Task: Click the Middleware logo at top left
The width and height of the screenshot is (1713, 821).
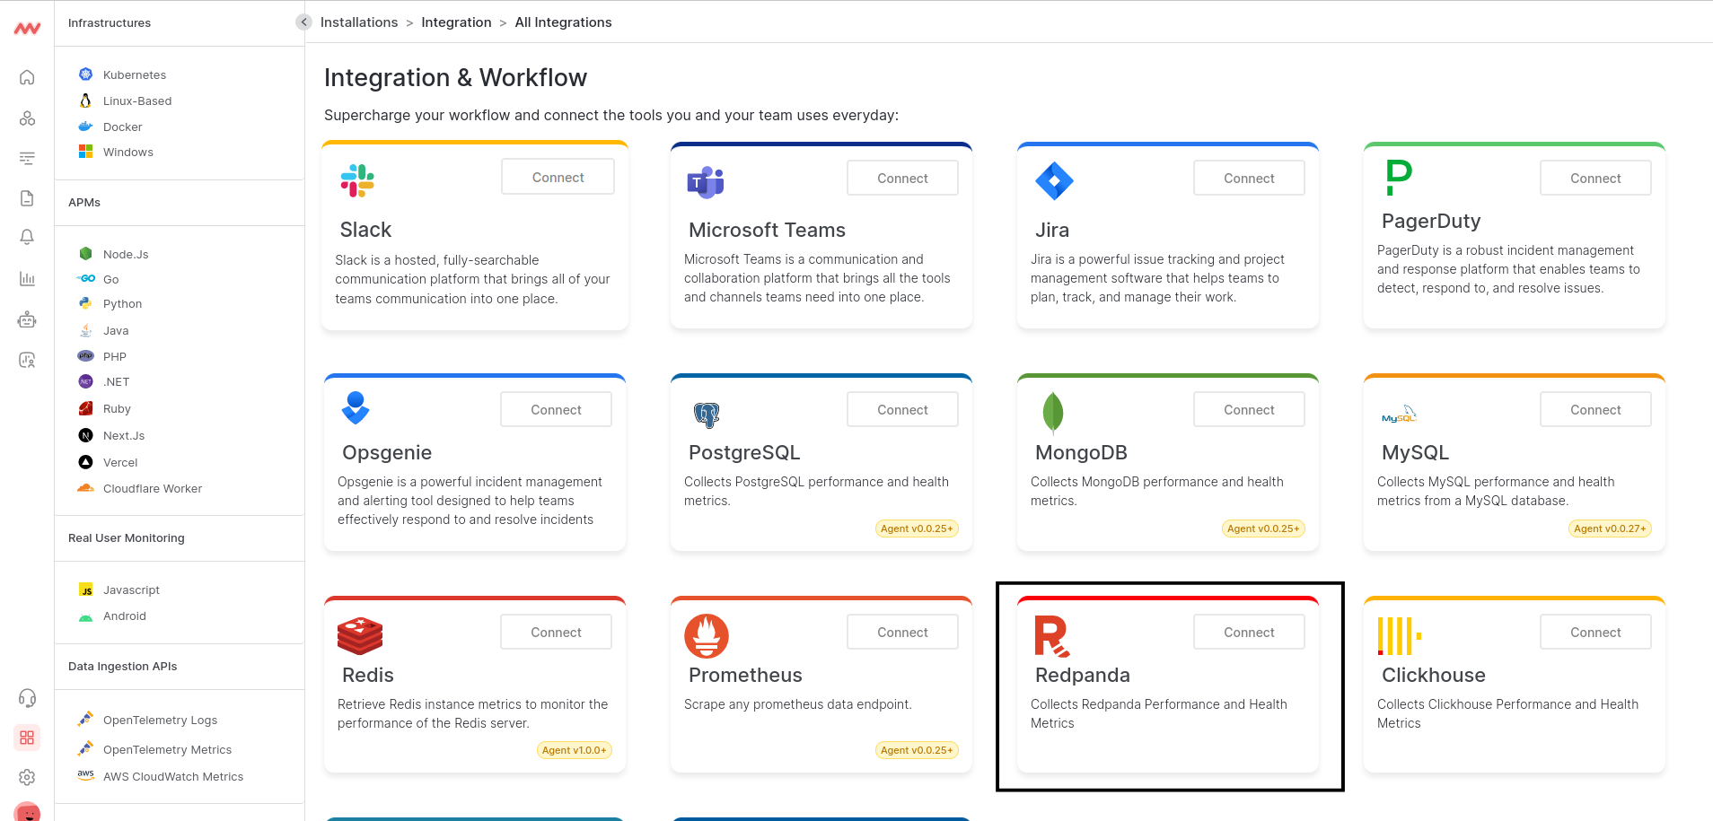Action: point(27,29)
